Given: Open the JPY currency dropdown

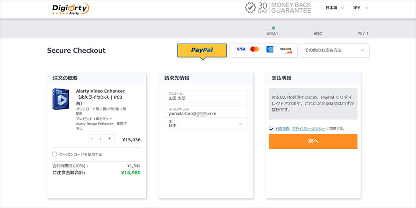Looking at the screenshot, I should 360,8.
